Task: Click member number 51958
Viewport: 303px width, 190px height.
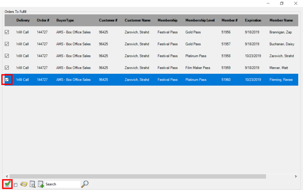Action: tap(226, 56)
